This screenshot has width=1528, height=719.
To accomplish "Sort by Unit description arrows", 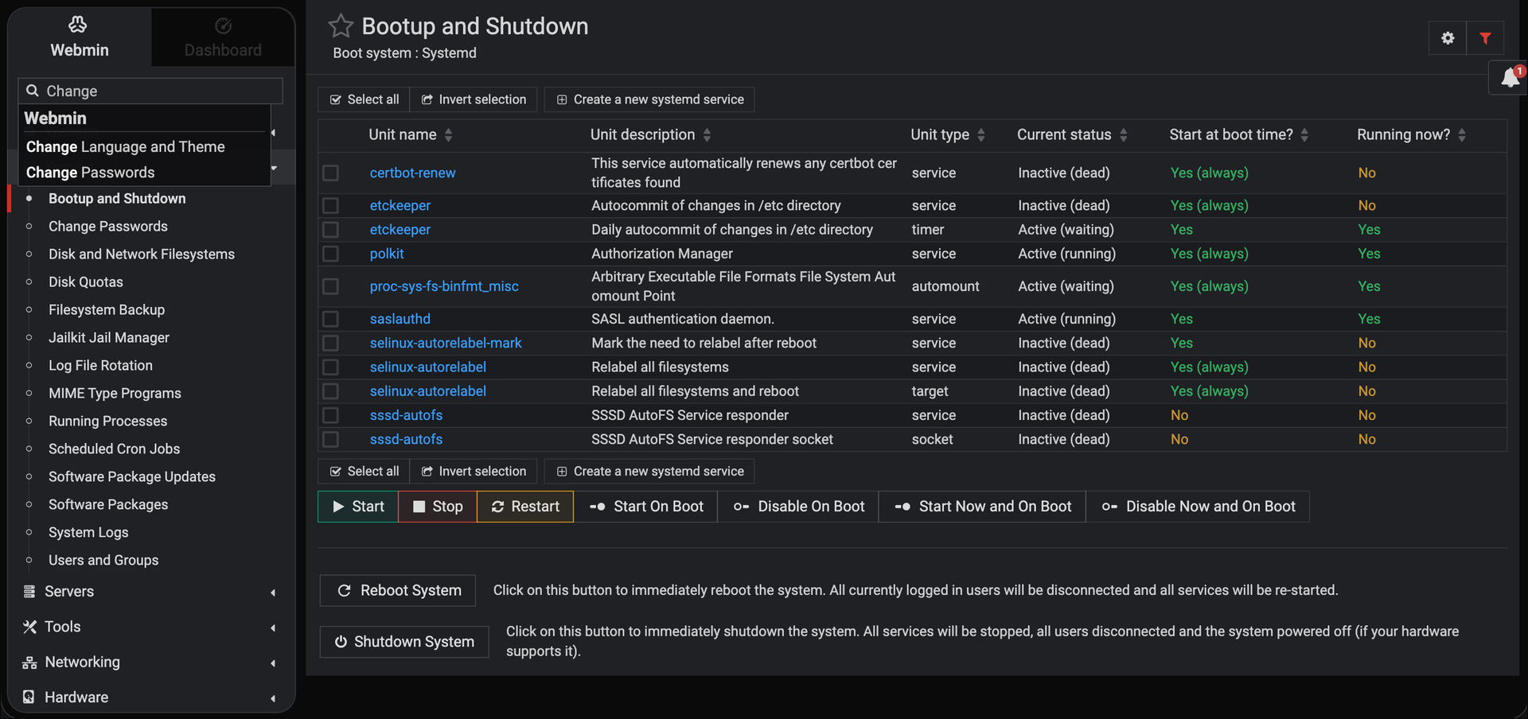I will [707, 135].
